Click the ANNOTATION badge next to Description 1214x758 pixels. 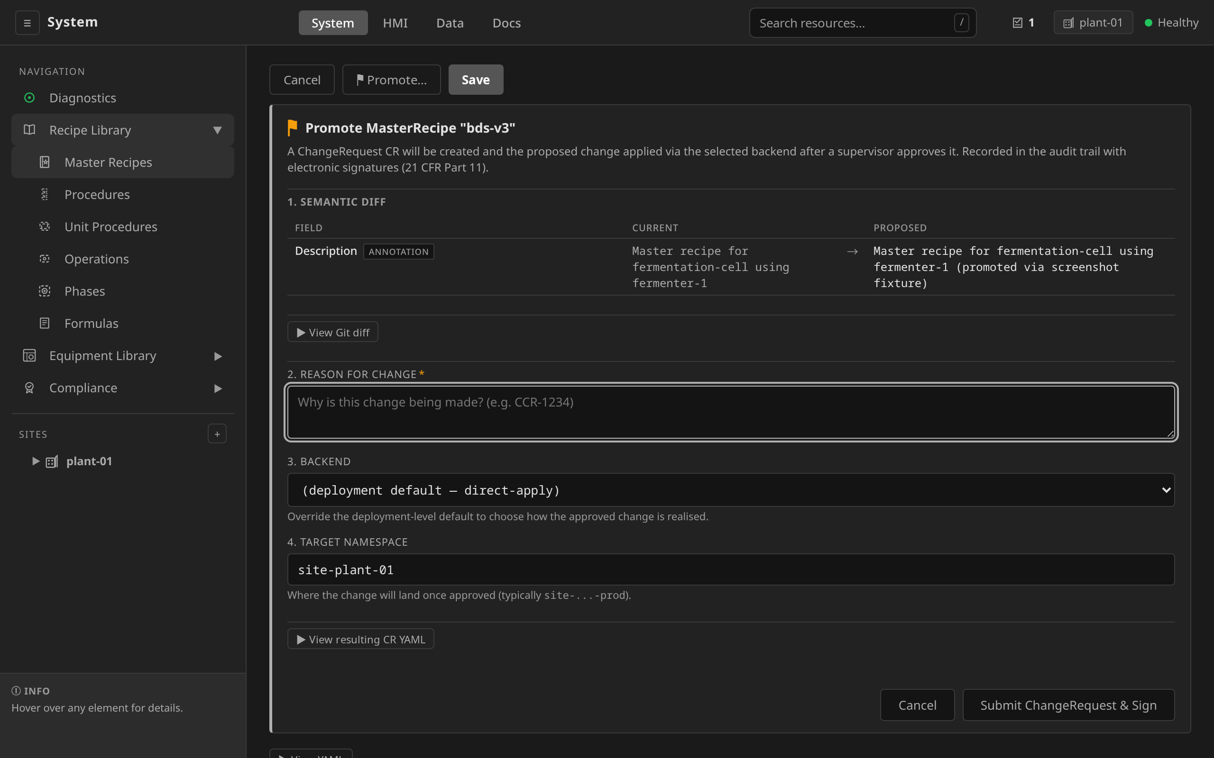399,252
